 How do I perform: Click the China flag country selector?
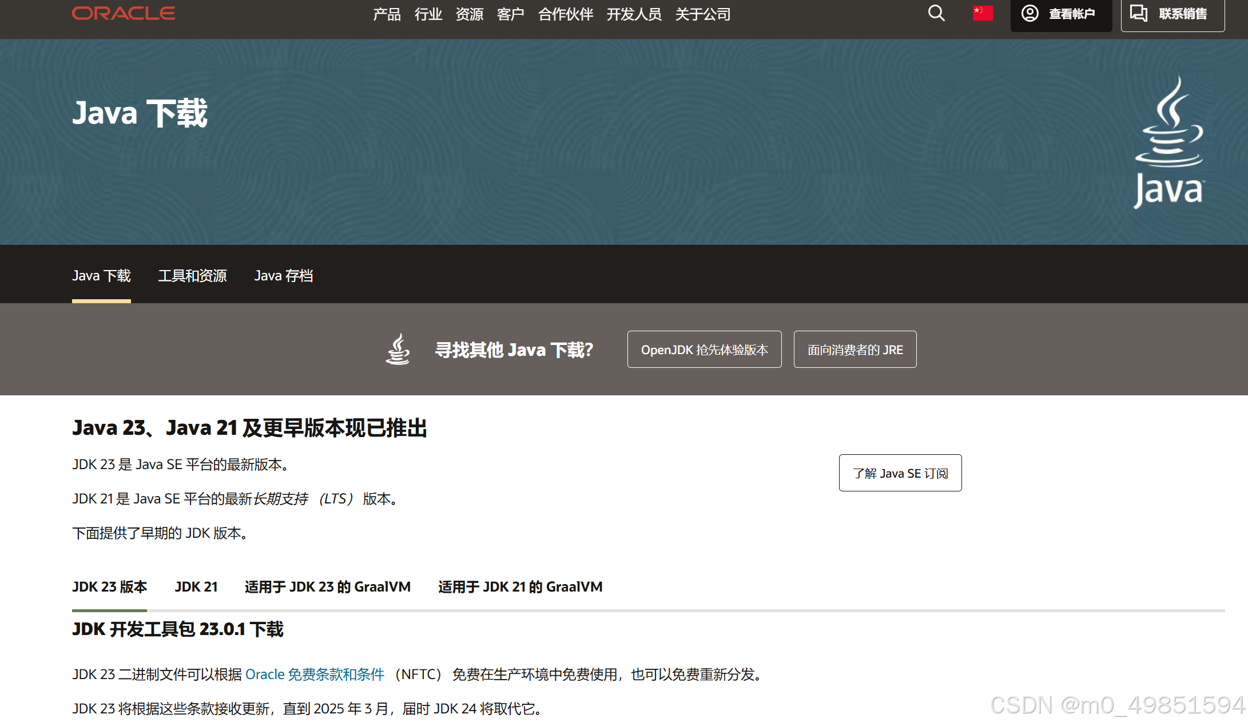(x=983, y=13)
